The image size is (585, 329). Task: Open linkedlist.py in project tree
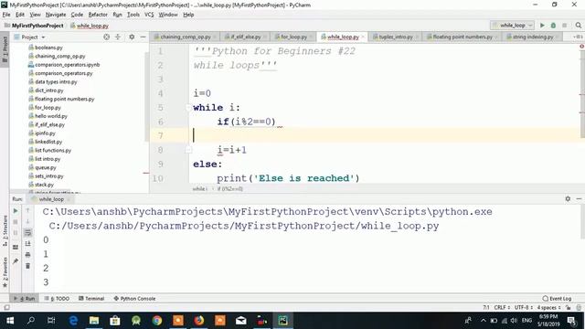tap(48, 142)
